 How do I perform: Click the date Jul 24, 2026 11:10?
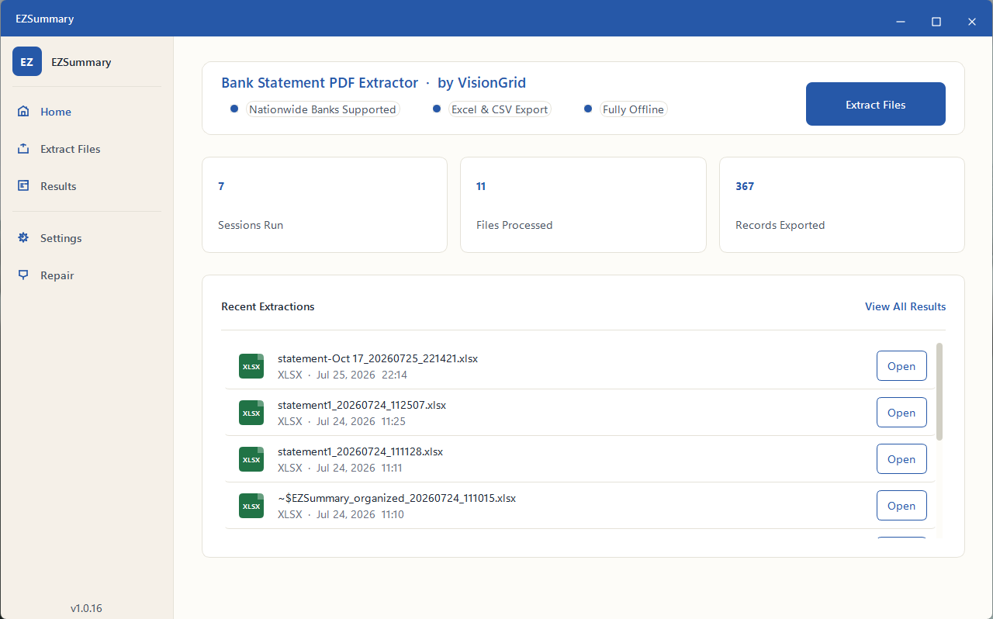(x=360, y=514)
